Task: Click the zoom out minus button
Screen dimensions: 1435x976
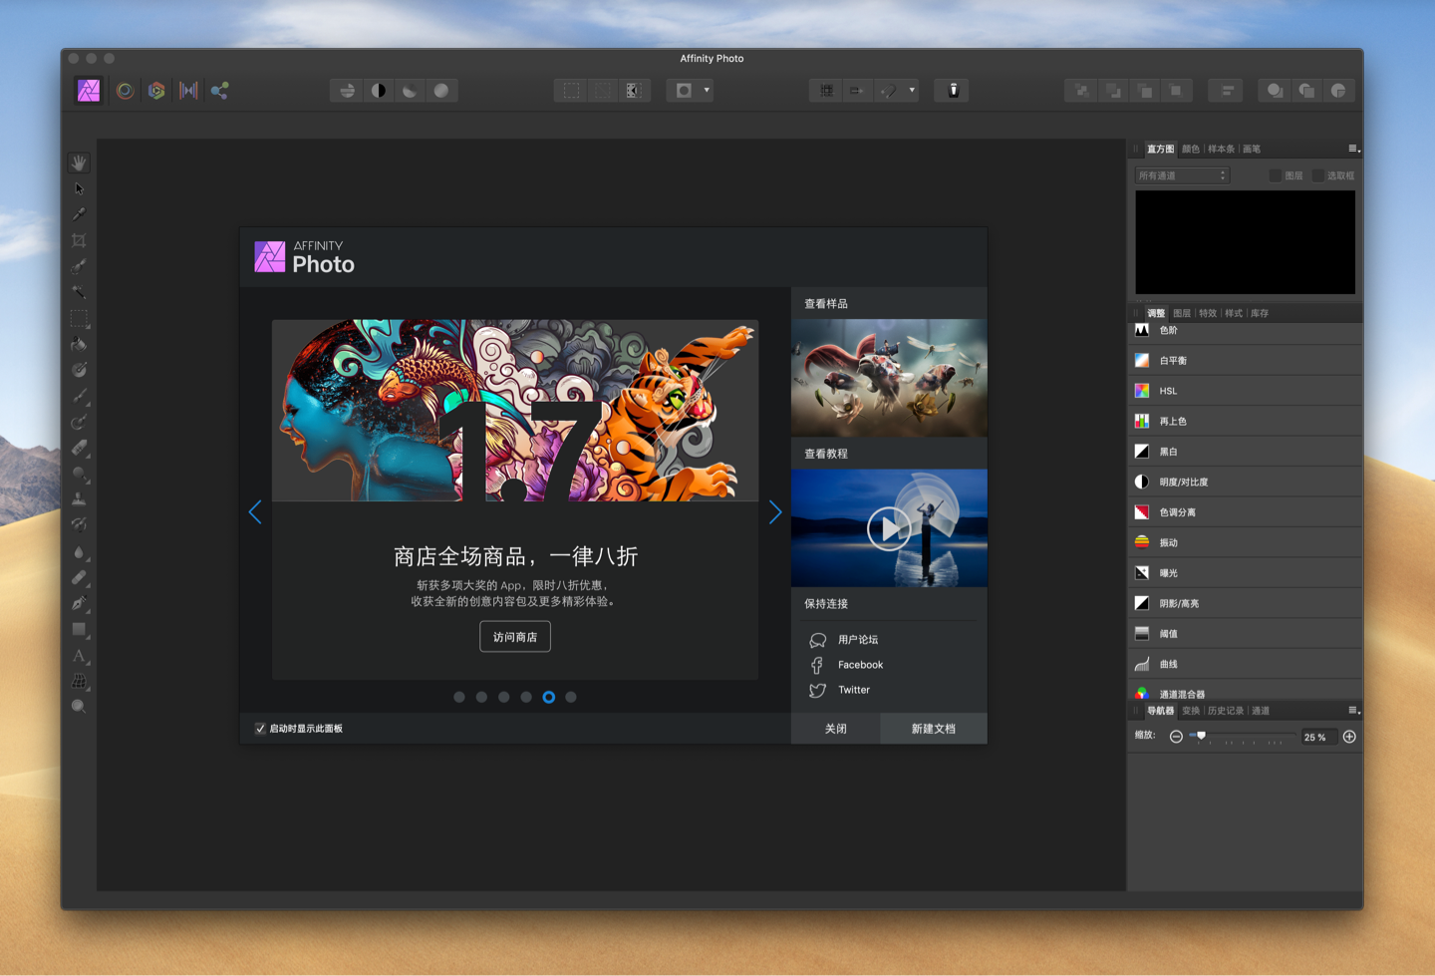Action: coord(1176,737)
